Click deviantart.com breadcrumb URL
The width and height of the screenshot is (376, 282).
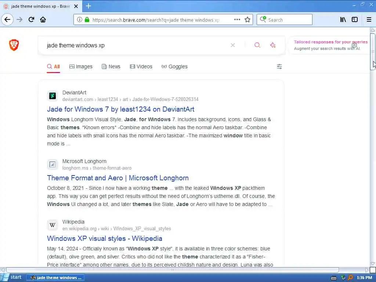pyautogui.click(x=130, y=99)
